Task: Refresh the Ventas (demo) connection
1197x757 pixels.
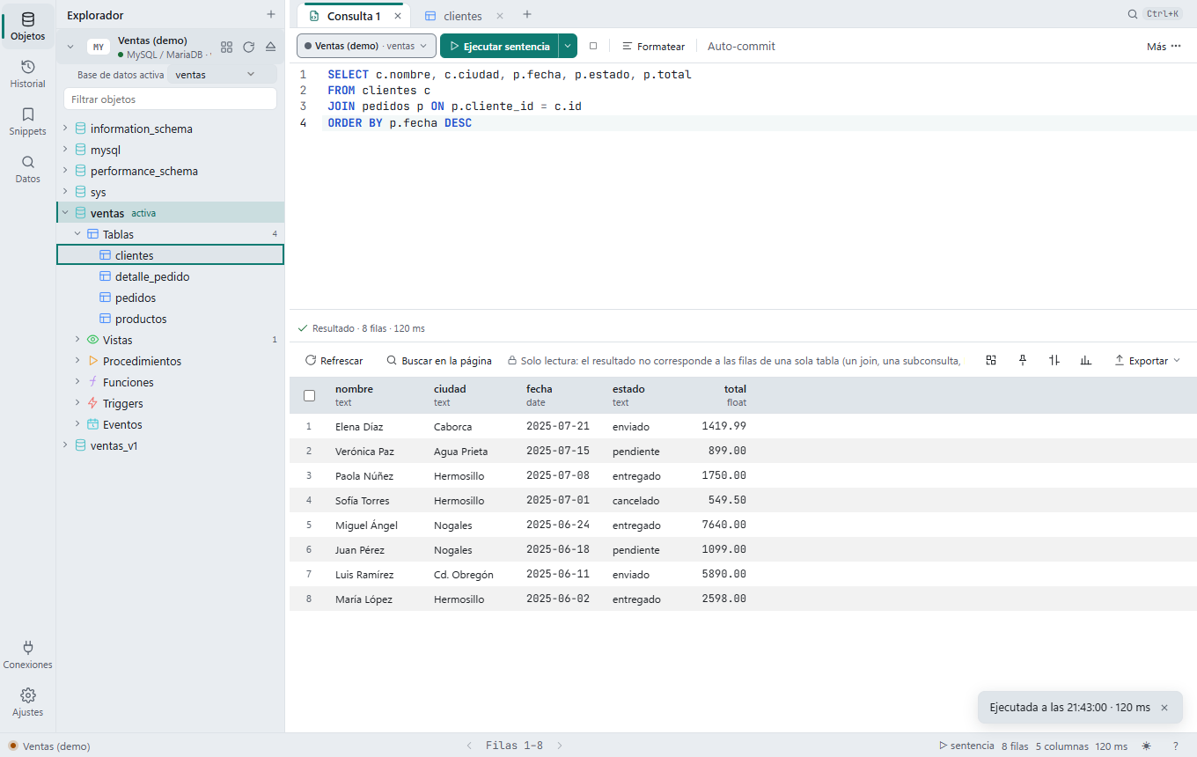Action: pyautogui.click(x=248, y=47)
